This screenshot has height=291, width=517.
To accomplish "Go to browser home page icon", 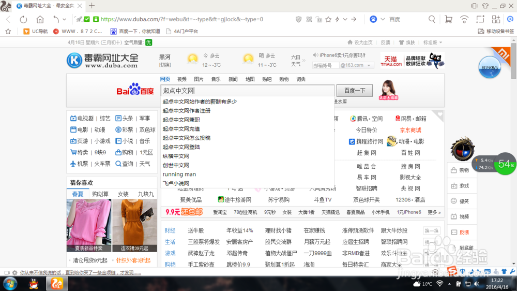I will (40, 20).
